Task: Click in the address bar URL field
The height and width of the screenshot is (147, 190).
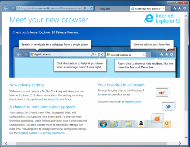Action: click(52, 8)
